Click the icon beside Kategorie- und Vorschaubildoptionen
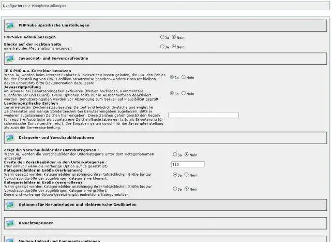Viewport: 331px width, 242px height. [10, 138]
